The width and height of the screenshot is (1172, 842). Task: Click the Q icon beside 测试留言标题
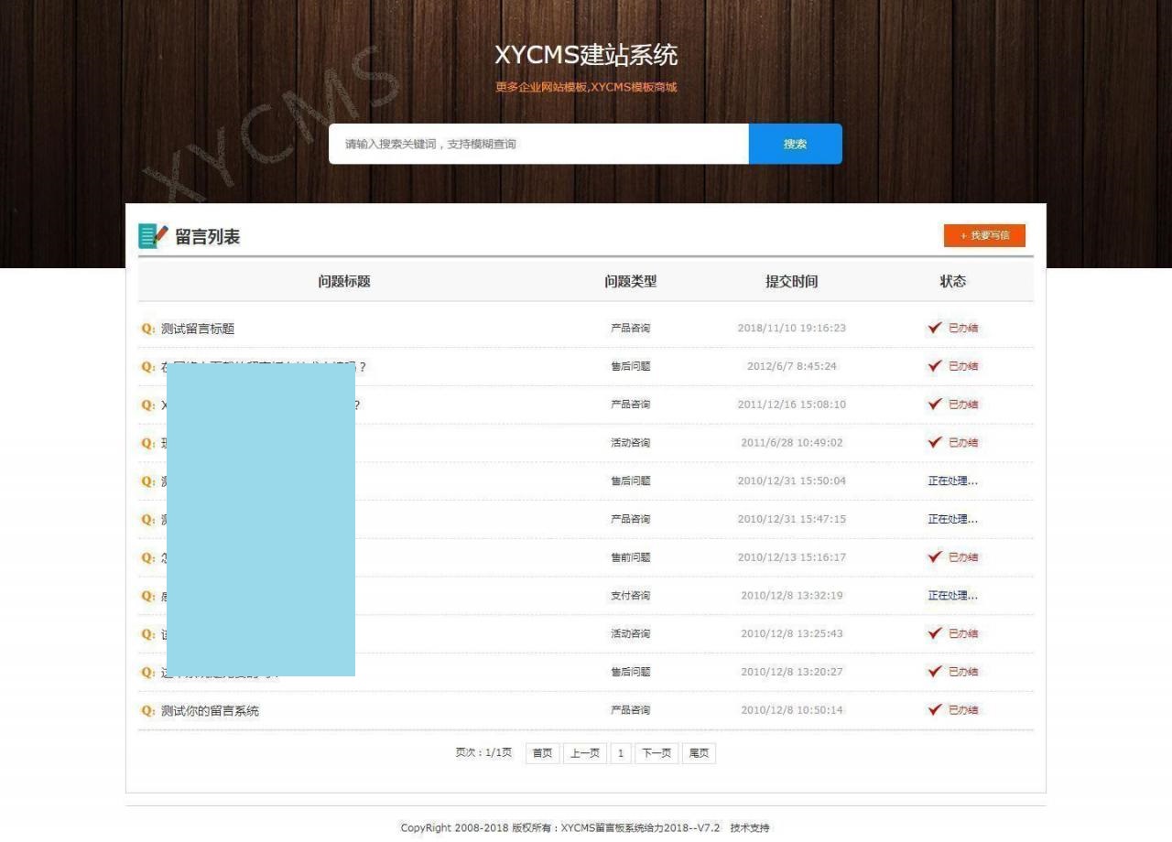(x=147, y=329)
